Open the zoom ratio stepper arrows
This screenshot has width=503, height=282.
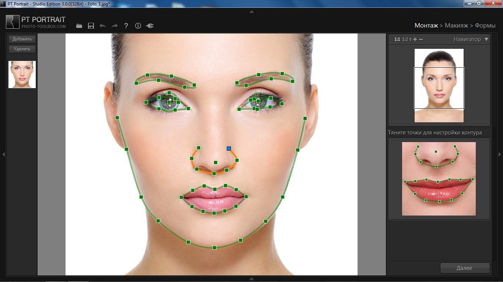[x=410, y=39]
